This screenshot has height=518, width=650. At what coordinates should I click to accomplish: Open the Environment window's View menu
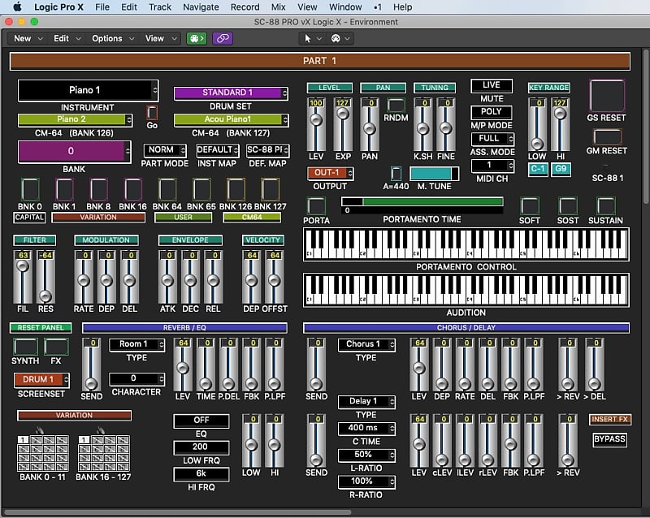click(x=161, y=38)
